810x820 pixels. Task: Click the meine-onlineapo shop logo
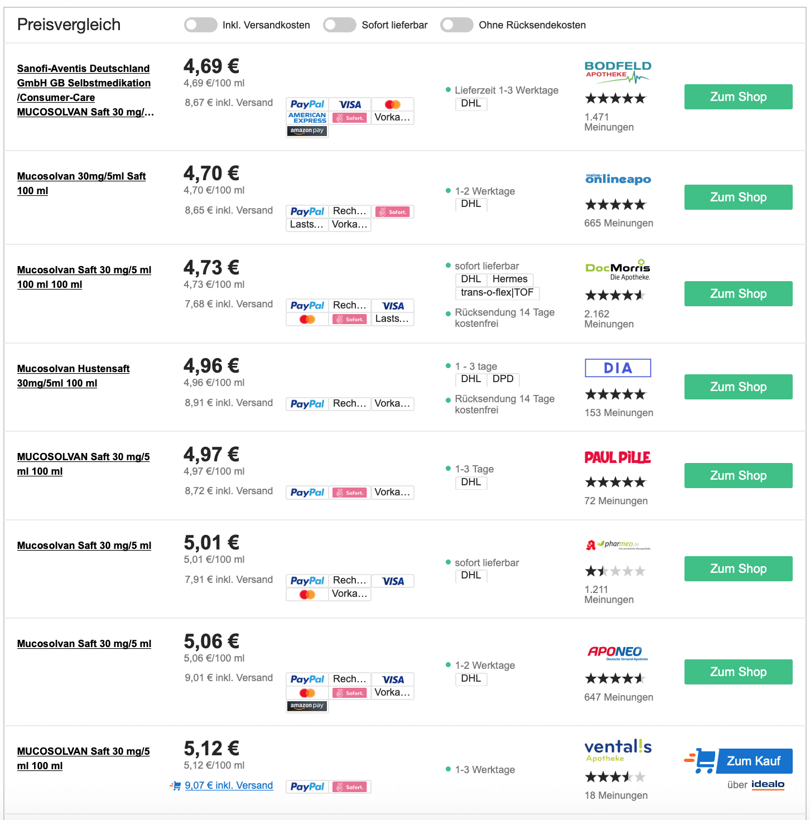click(618, 179)
